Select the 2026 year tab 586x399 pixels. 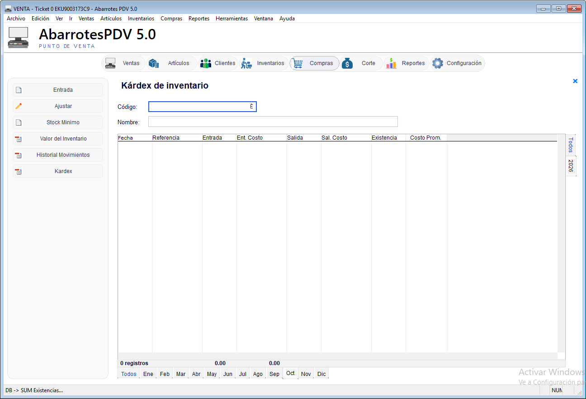click(x=571, y=166)
